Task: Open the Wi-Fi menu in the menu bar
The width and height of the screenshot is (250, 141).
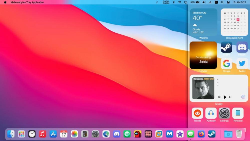Action: (179, 2)
